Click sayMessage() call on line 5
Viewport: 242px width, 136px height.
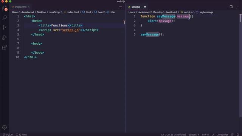152,34
